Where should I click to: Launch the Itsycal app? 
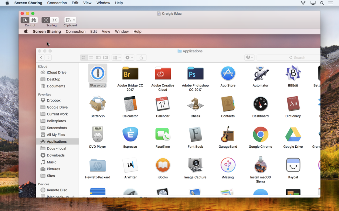pyautogui.click(x=293, y=166)
